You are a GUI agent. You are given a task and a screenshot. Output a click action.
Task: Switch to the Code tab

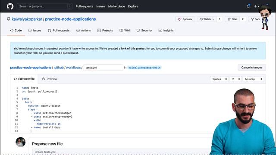click(x=16, y=31)
